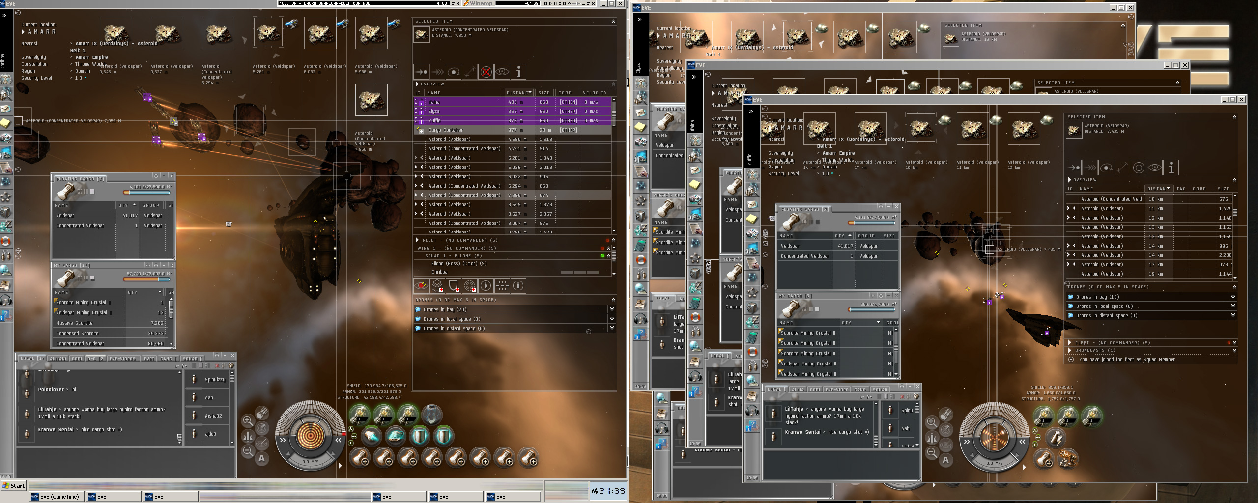Open the lifebuoy help icon in Yuffie window's sidebar
The height and width of the screenshot is (503, 1258).
point(752,352)
